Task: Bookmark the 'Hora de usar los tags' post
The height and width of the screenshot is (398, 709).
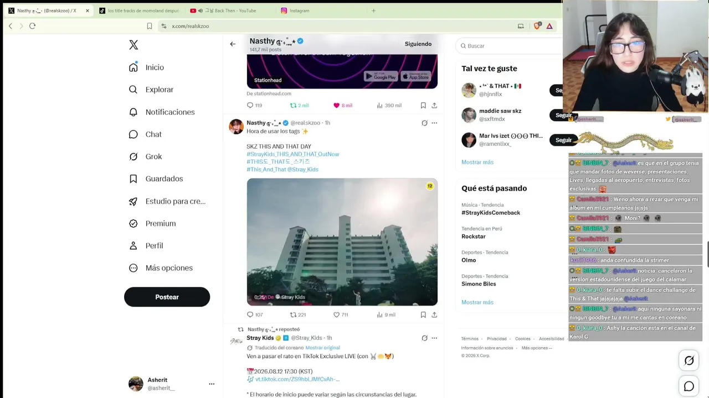Action: (x=423, y=315)
